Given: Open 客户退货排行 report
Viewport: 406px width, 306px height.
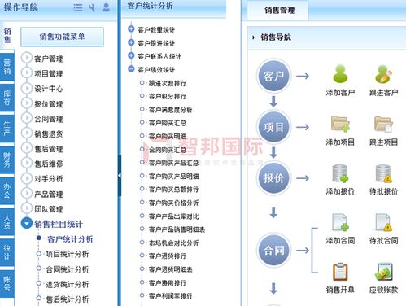Looking at the screenshot, I should (x=168, y=256).
